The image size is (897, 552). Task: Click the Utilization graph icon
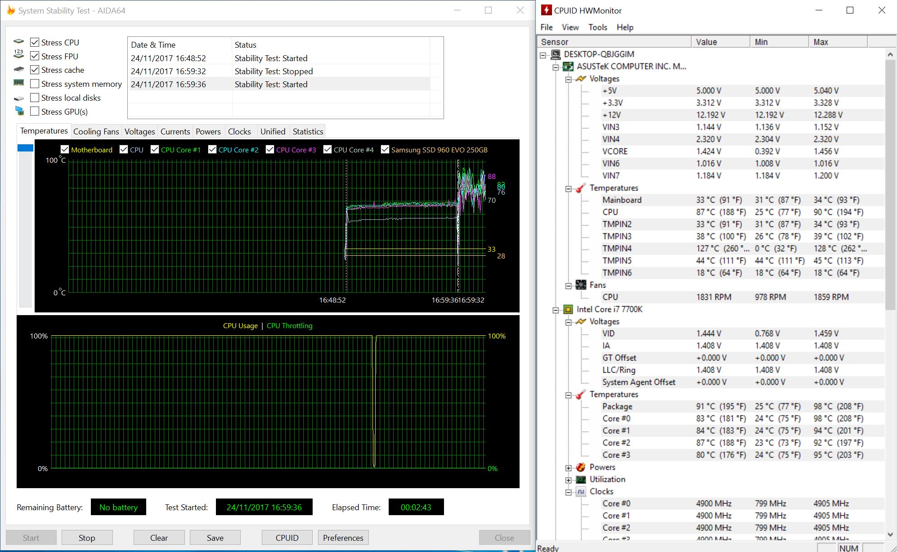[x=581, y=479]
